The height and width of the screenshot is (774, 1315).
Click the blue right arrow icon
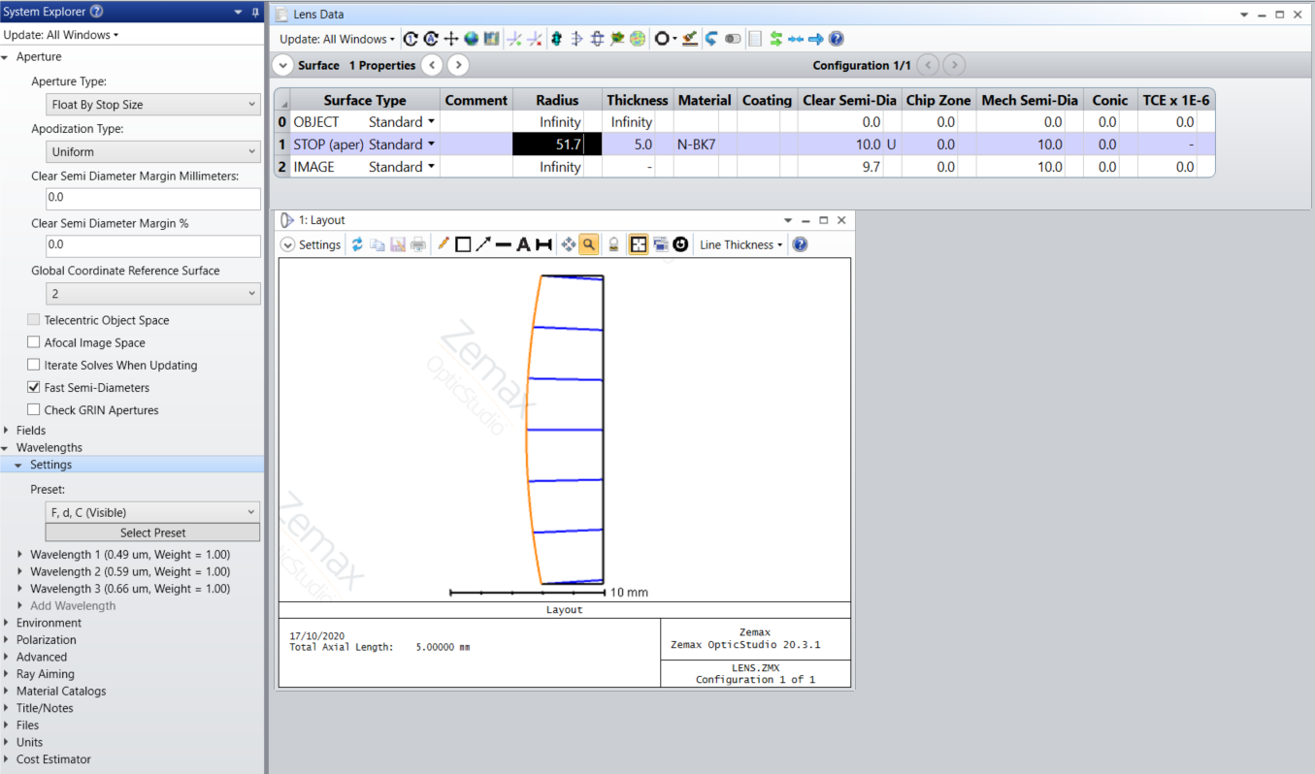pos(816,39)
